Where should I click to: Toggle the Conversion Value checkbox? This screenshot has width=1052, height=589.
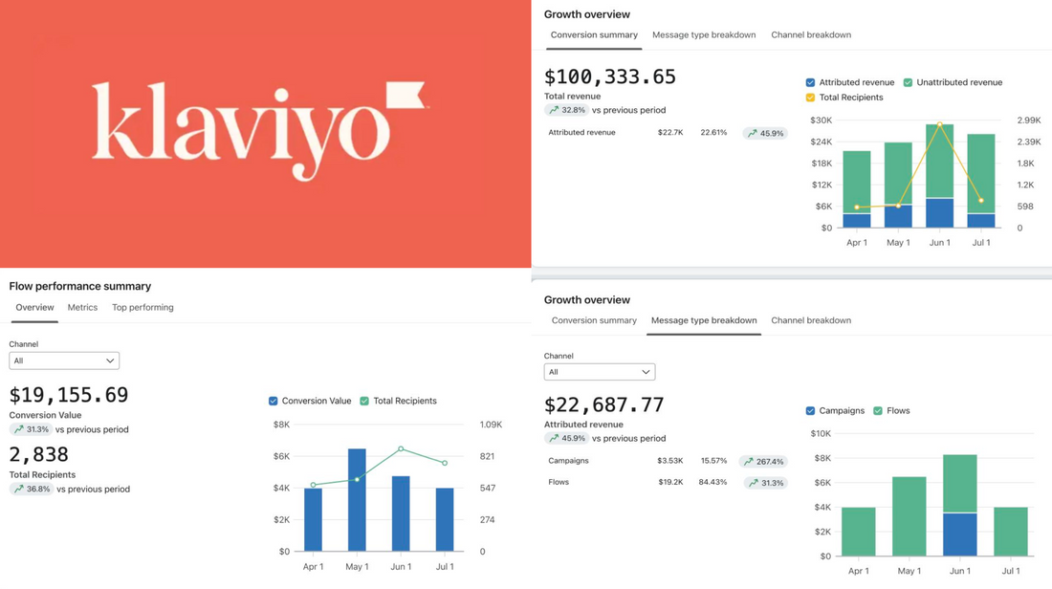(274, 401)
